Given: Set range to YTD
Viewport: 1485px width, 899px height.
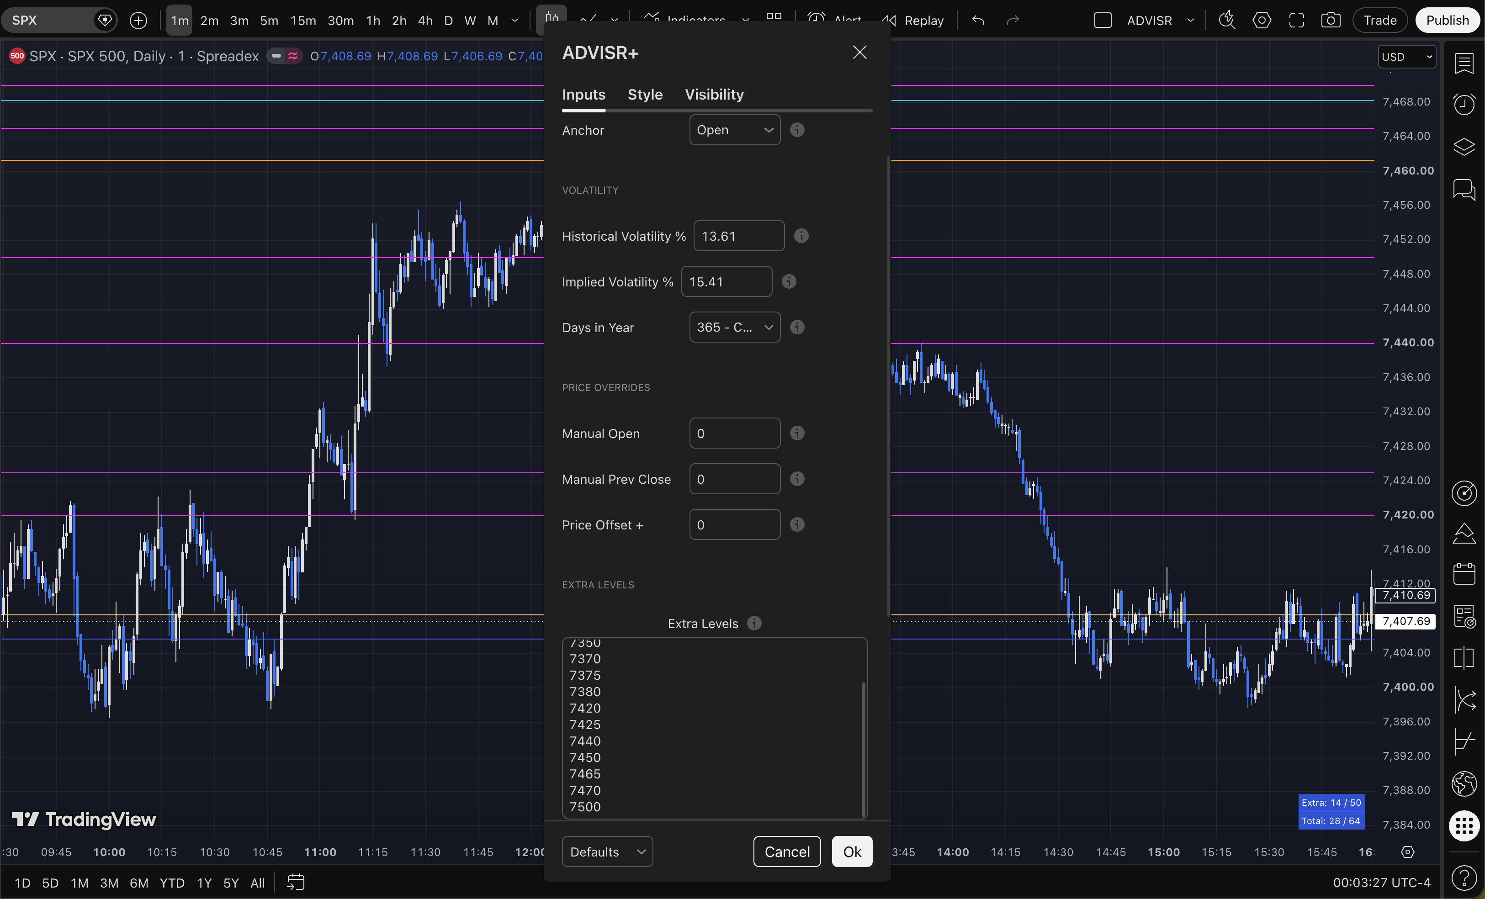Looking at the screenshot, I should pyautogui.click(x=172, y=883).
